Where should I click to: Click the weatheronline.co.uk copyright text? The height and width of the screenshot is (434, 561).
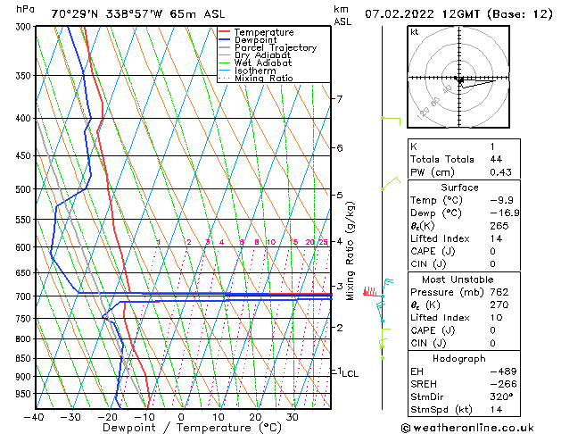pyautogui.click(x=468, y=428)
